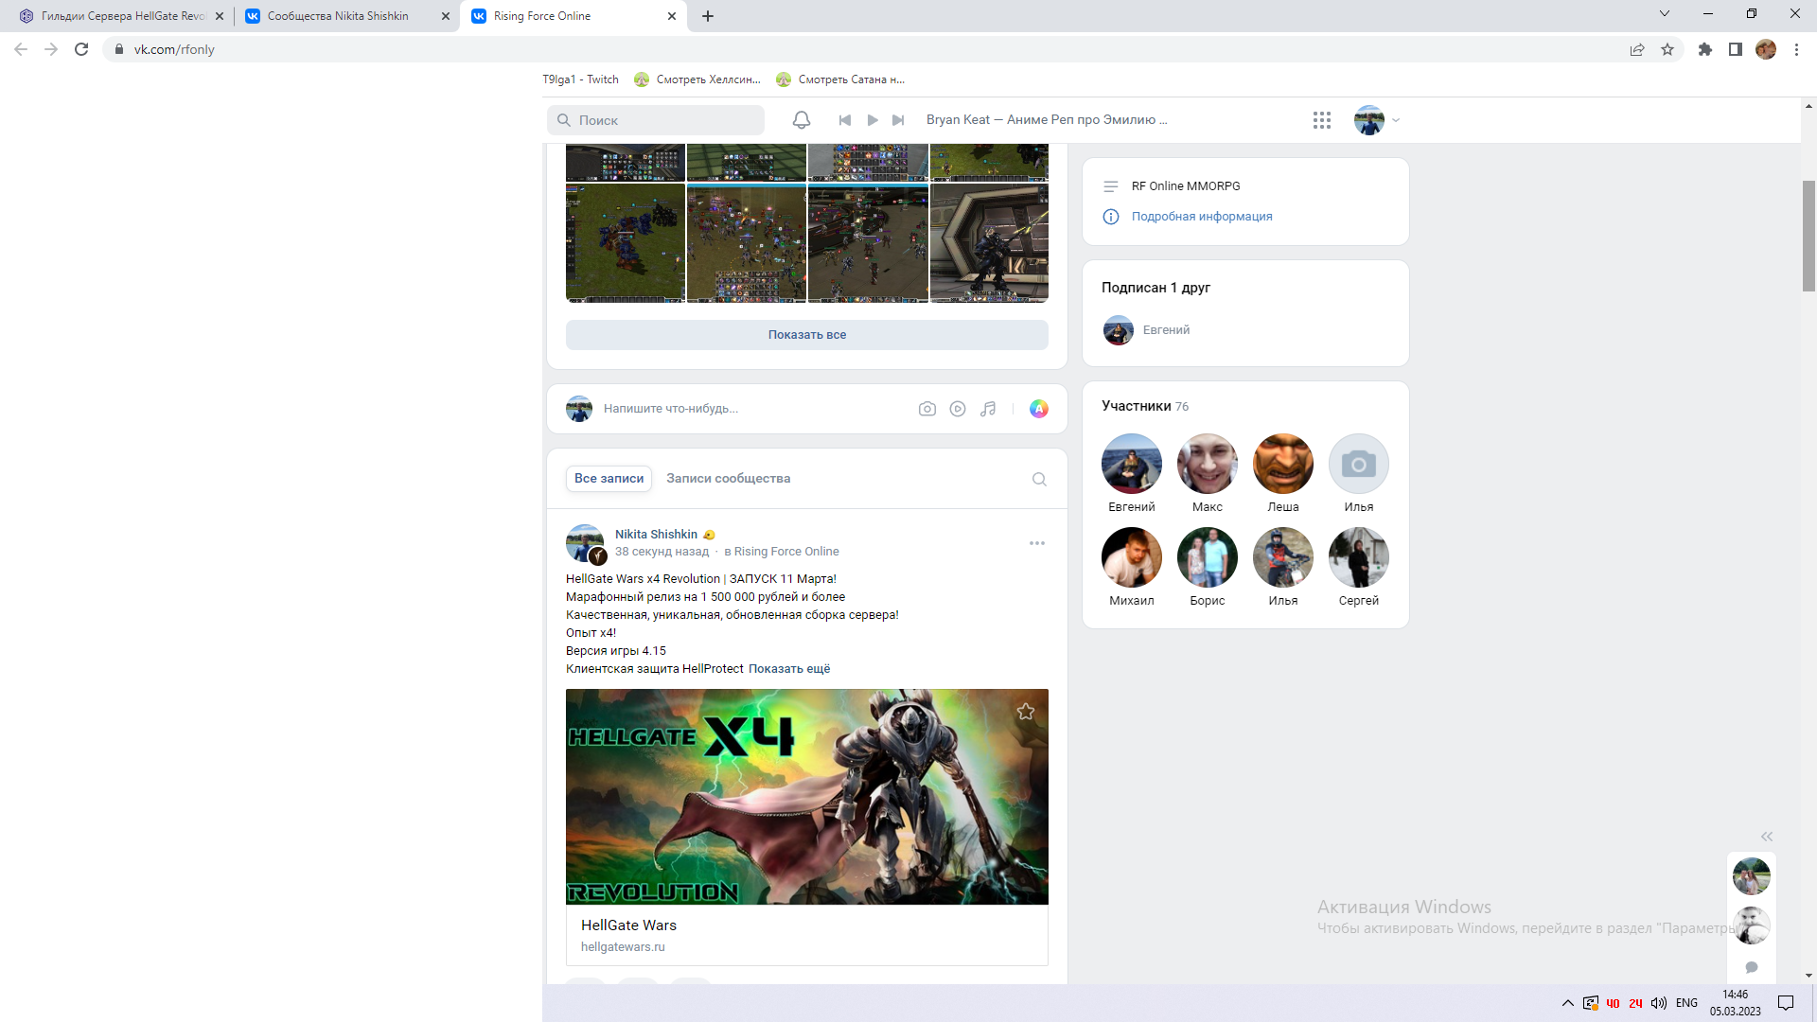Open post options three-dot menu
1817x1022 pixels.
click(x=1037, y=543)
